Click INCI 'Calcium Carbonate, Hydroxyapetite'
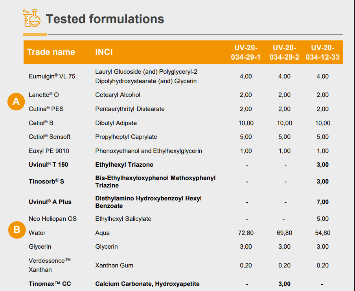Viewport: 355px width, 291px height. [x=147, y=284]
